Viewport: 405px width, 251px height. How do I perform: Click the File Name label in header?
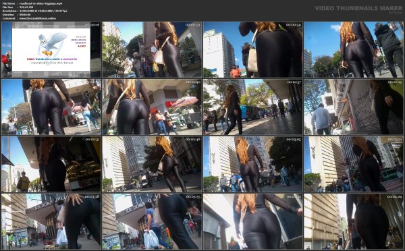click(x=8, y=3)
